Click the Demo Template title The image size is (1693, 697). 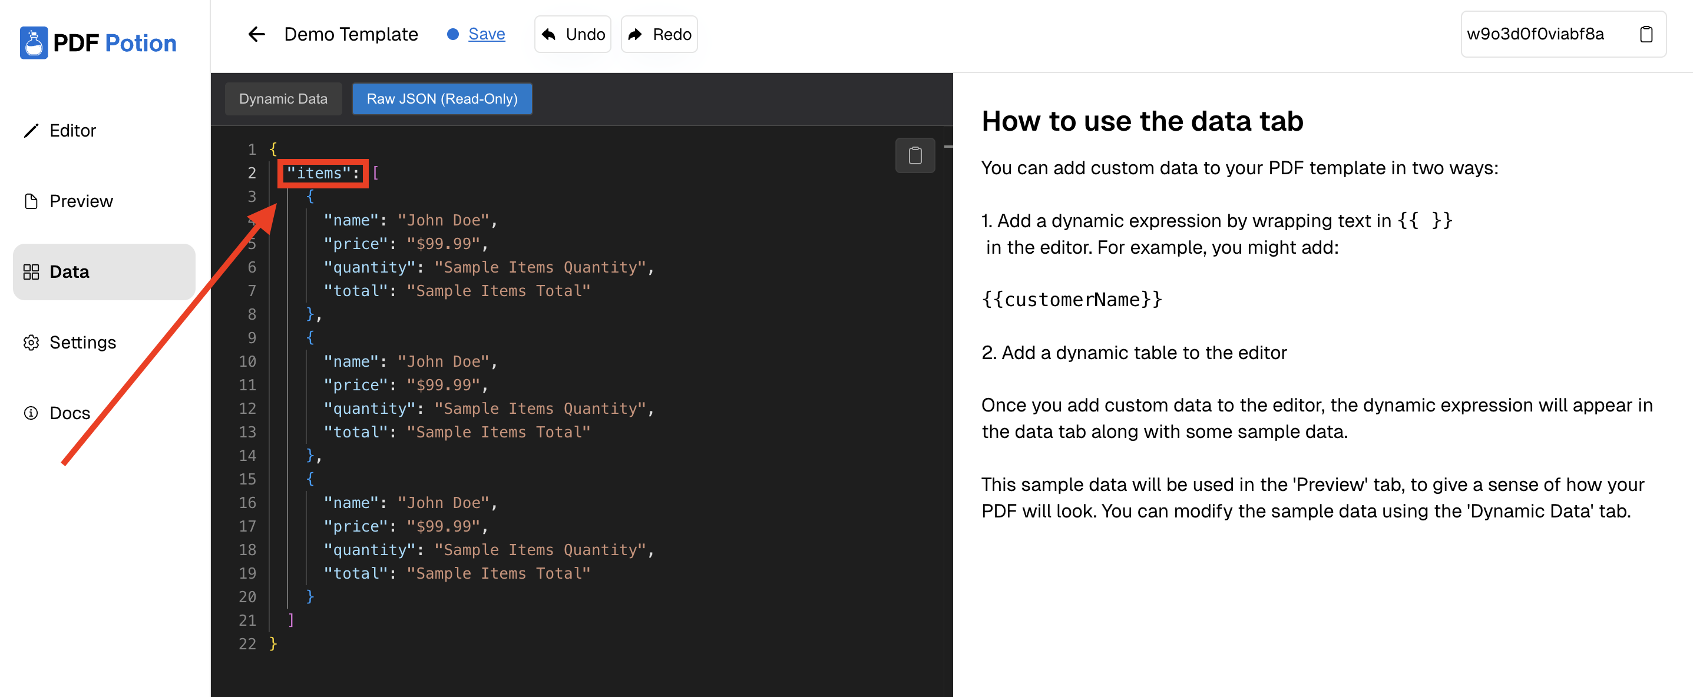coord(351,34)
